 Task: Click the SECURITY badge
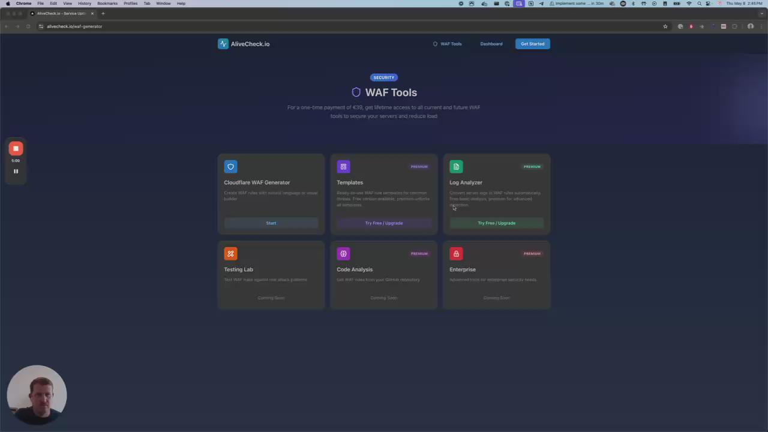pos(384,77)
